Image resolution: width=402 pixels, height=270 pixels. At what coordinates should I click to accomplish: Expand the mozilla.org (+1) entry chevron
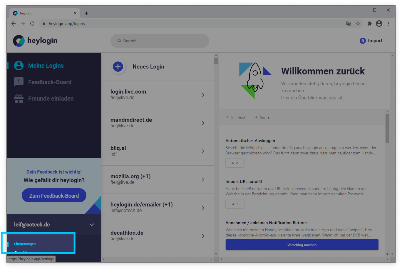pyautogui.click(x=203, y=179)
